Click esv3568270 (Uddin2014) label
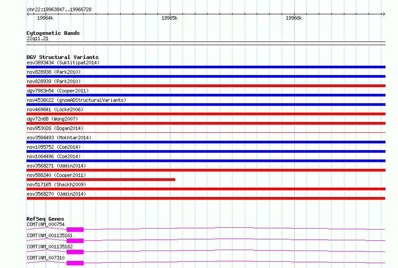 pyautogui.click(x=56, y=194)
